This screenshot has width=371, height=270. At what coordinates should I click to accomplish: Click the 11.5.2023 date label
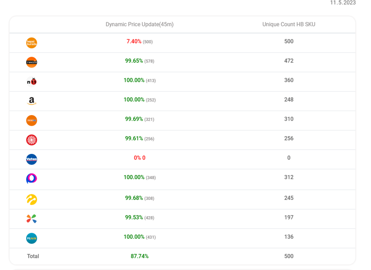[343, 3]
